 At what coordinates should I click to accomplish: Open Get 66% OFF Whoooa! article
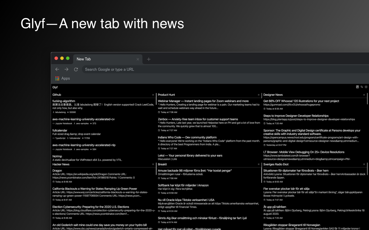click(x=301, y=101)
